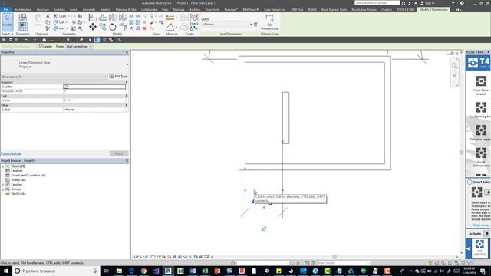491x276 pixels.
Task: Open the Select panel dropdown
Action: (8, 34)
